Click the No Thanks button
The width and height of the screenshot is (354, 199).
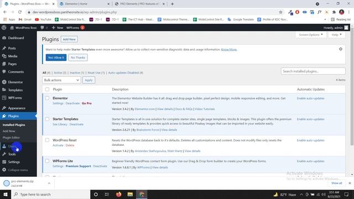[x=78, y=57]
